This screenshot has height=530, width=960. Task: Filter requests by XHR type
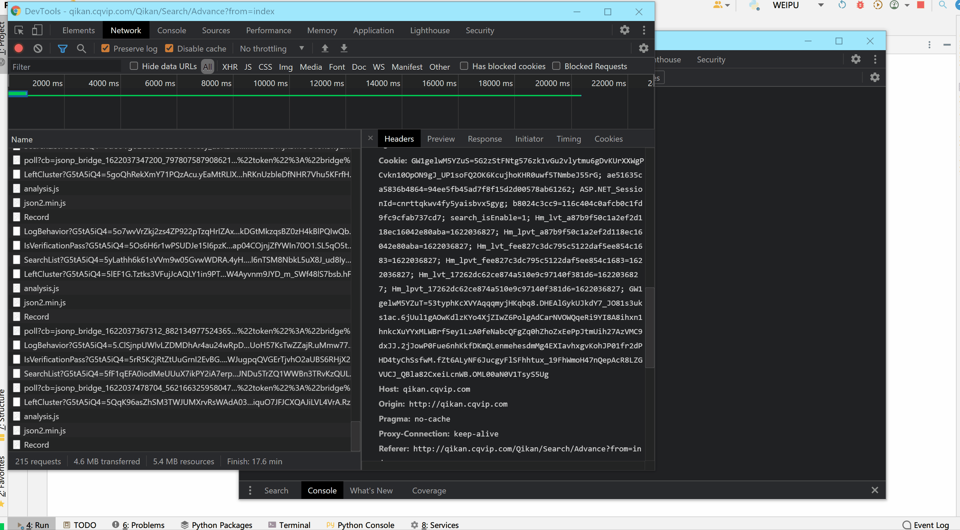click(229, 67)
